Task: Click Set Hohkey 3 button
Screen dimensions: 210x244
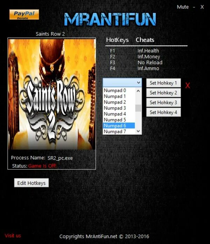Action: pos(163,103)
